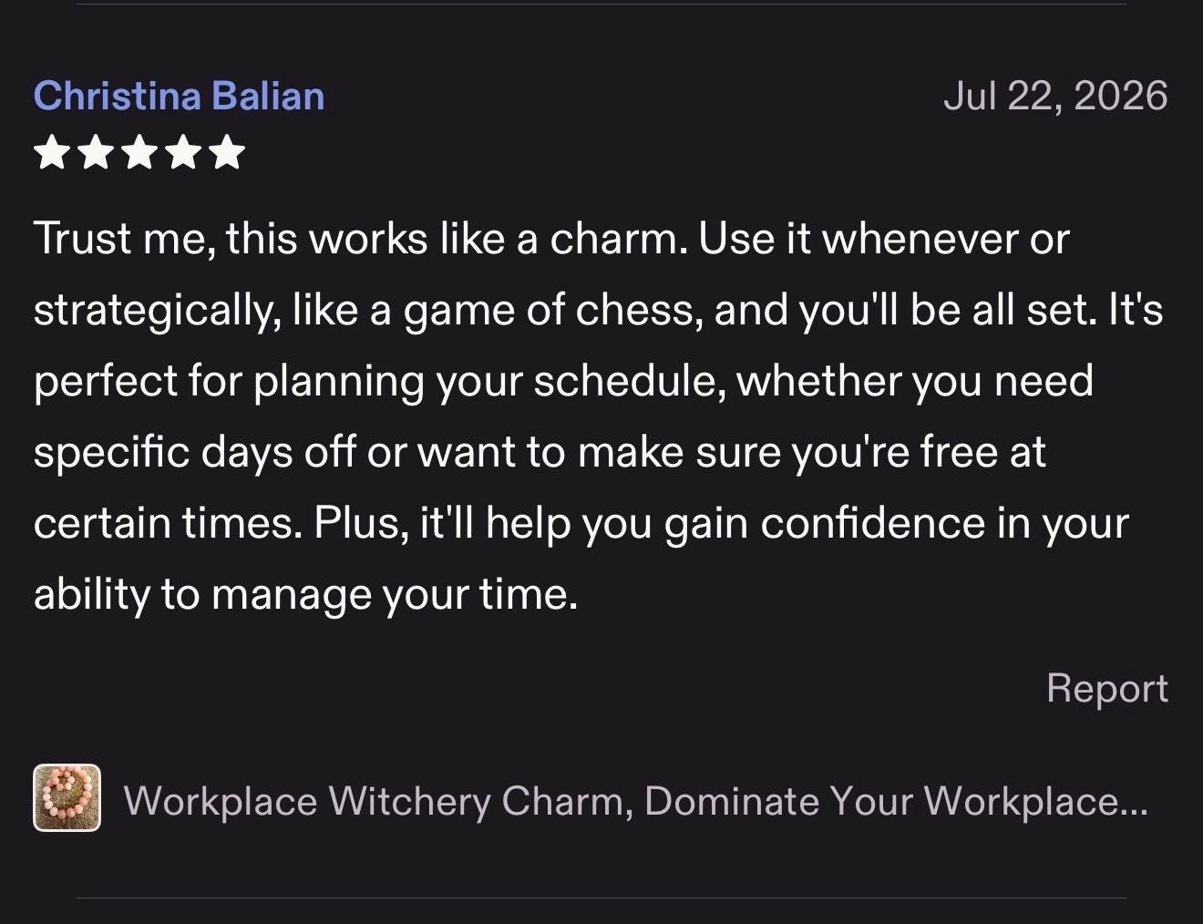Open the Workplace Witchery Charm product listing
Screen dimensions: 1203x924
click(635, 801)
